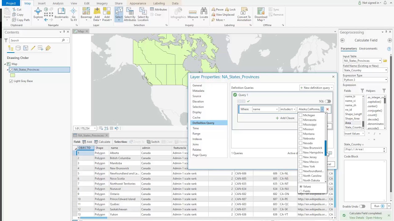Click the Run button
This screenshot has height=221, width=394.
379,206
